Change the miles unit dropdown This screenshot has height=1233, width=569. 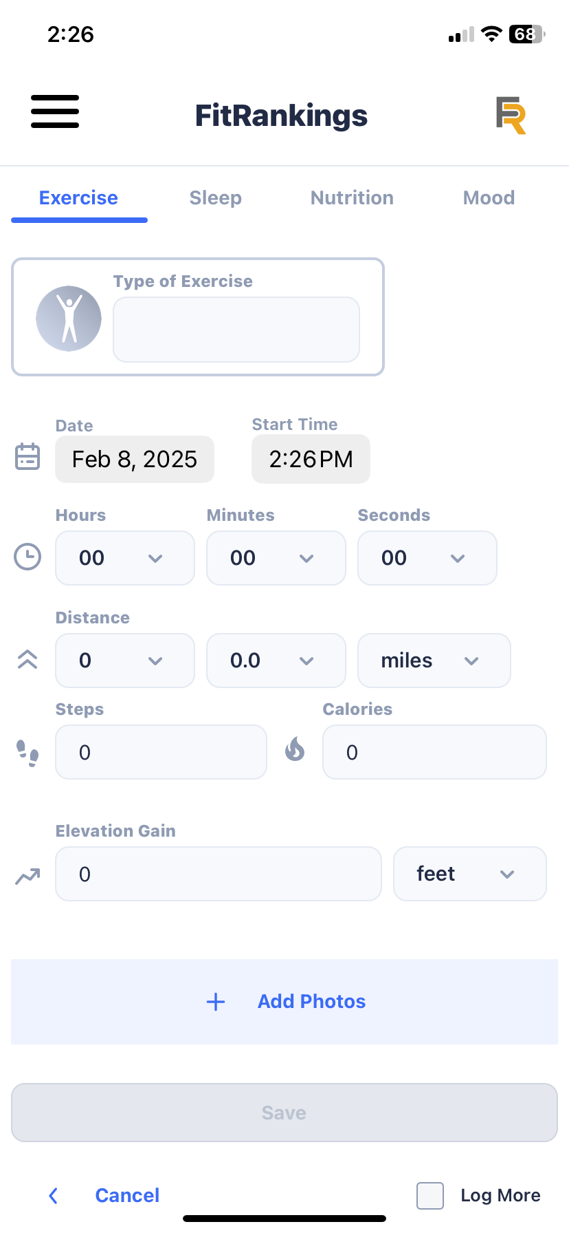coord(434,661)
